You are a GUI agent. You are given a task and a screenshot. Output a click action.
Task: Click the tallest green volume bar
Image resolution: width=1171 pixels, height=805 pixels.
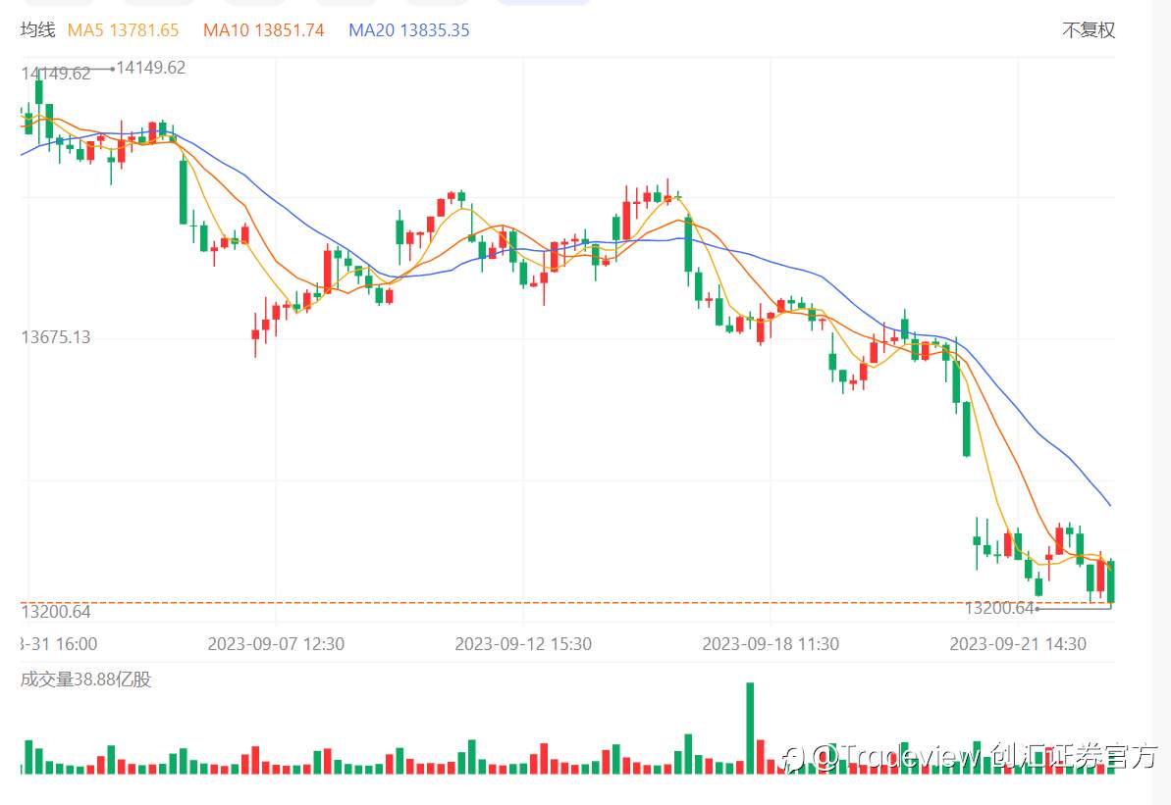(x=750, y=729)
